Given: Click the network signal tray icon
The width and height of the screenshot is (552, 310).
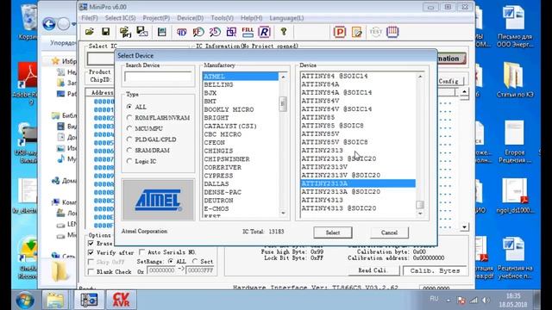Looking at the screenshot, I should point(474,301).
